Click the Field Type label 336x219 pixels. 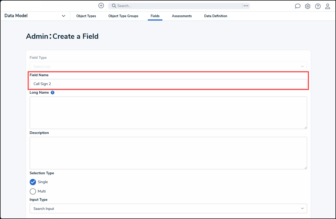click(38, 57)
